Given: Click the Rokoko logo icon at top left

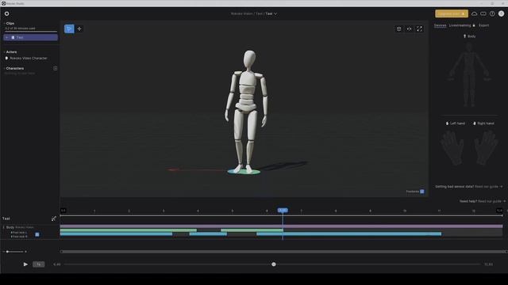Looking at the screenshot, I should coord(7,13).
